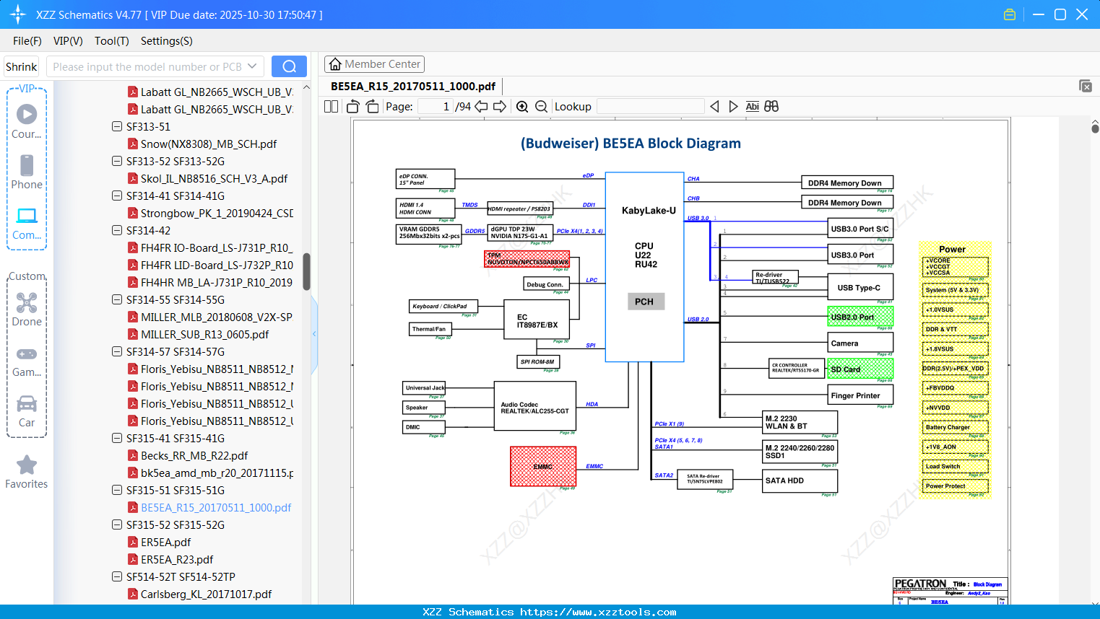Click the file tree vertical scrollbar
This screenshot has height=619, width=1100.
(306, 271)
